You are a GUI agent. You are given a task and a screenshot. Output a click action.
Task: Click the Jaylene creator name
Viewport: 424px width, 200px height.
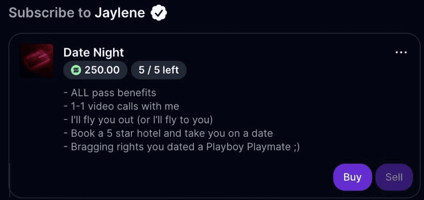[x=119, y=13]
